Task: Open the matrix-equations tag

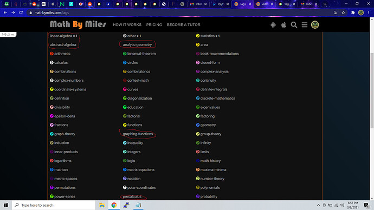Action: [x=141, y=170]
